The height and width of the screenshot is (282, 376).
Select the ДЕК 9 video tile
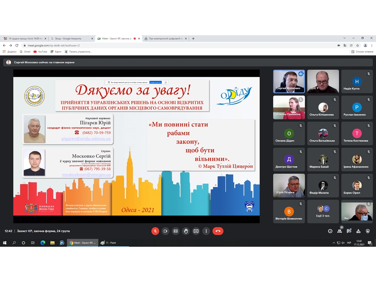323,81
